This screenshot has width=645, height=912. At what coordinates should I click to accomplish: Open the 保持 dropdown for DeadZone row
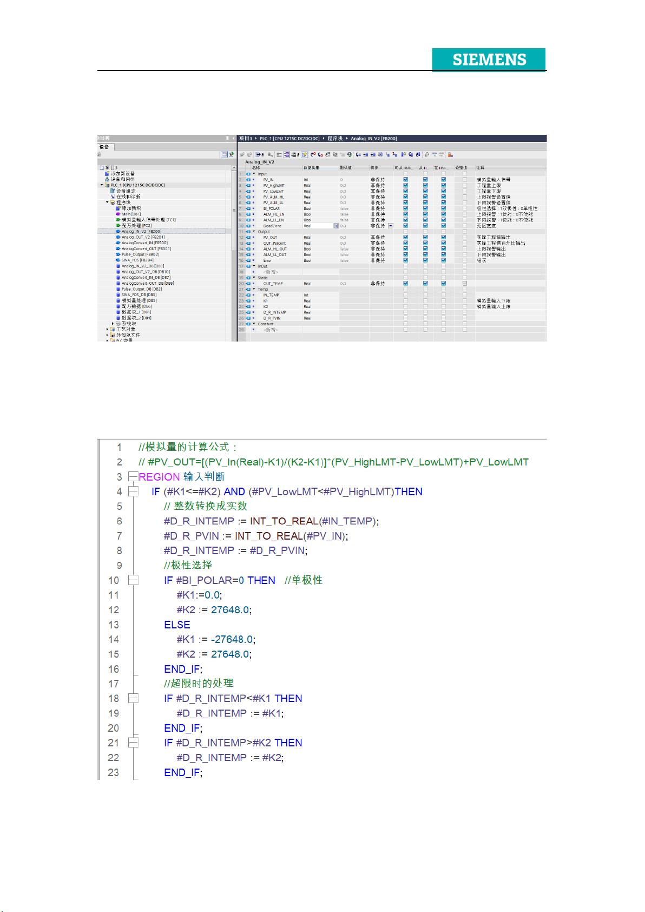click(x=391, y=226)
